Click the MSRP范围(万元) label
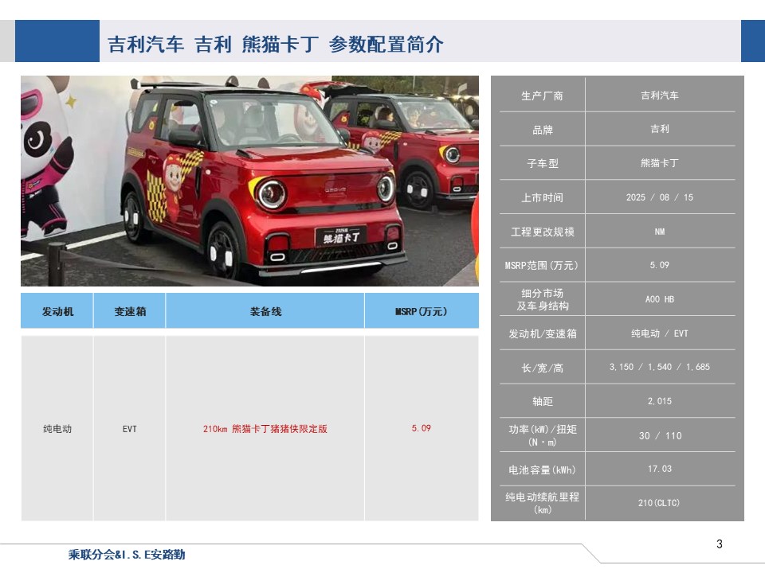The width and height of the screenshot is (765, 573). (542, 266)
